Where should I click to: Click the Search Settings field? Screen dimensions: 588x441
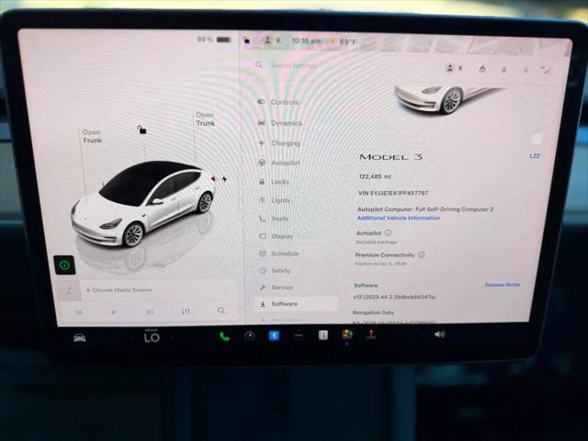(294, 65)
